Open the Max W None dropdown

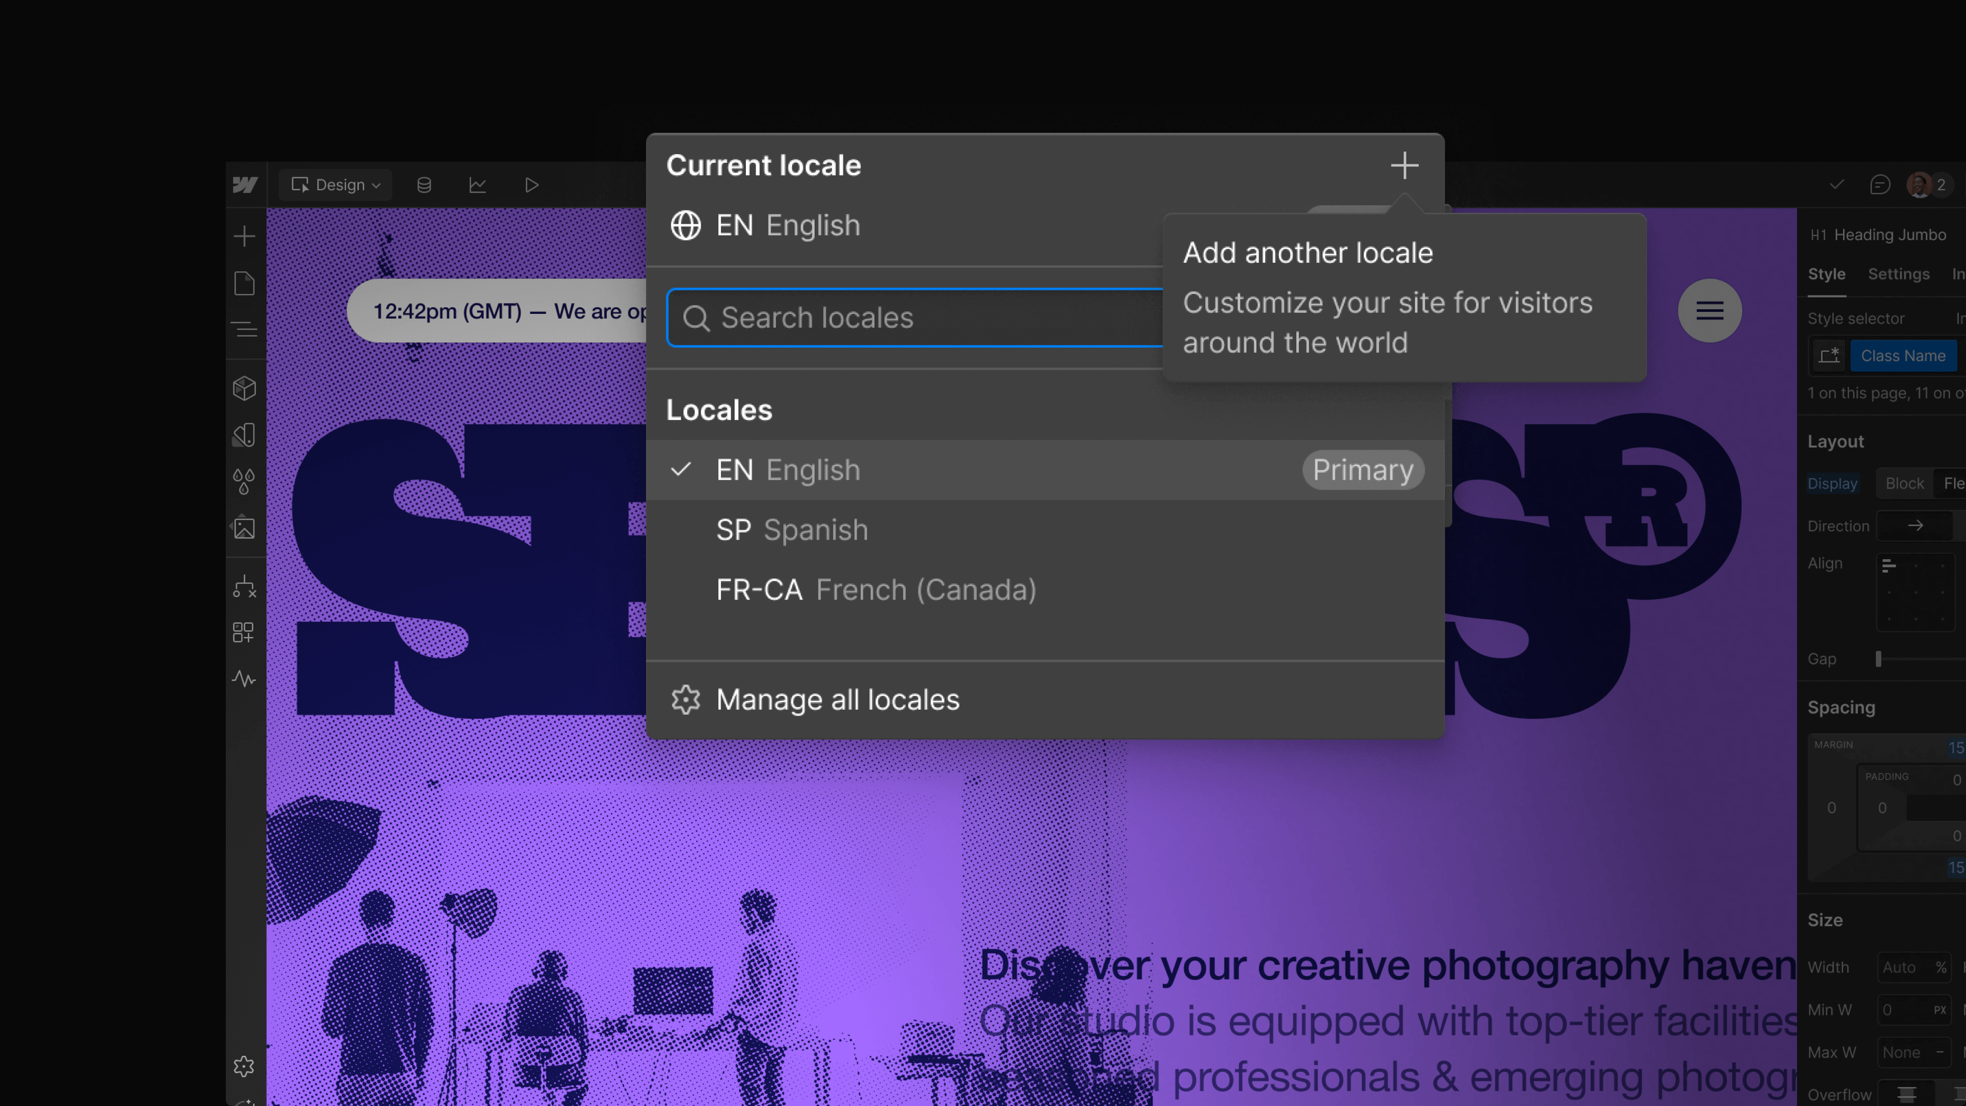(1912, 1052)
